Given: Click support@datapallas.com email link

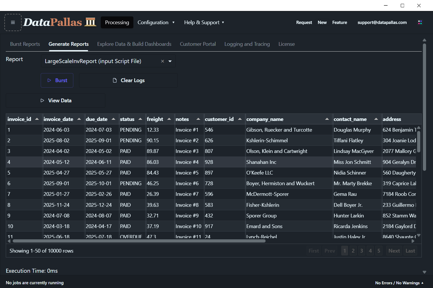Looking at the screenshot, I should click(x=382, y=22).
